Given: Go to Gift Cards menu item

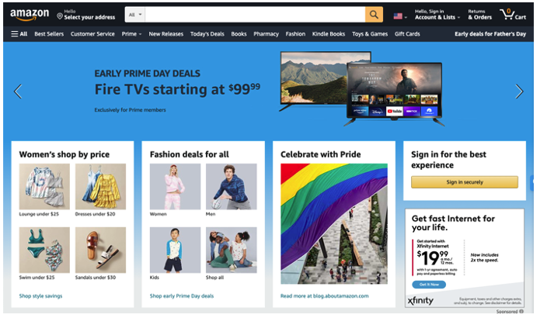Looking at the screenshot, I should tap(407, 34).
